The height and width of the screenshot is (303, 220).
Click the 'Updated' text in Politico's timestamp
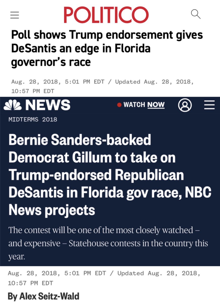pos(128,82)
